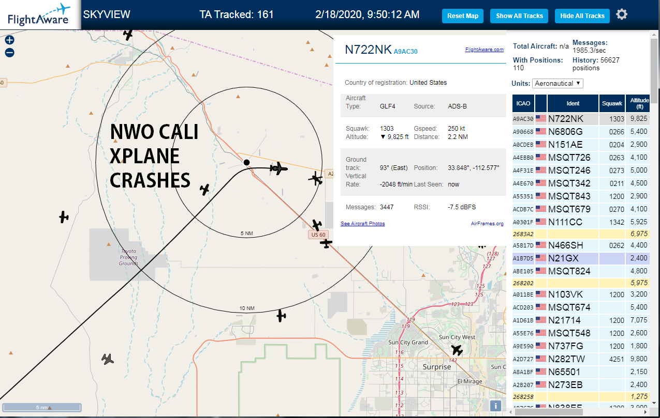Select the 2683A2 yellow row

(x=581, y=234)
